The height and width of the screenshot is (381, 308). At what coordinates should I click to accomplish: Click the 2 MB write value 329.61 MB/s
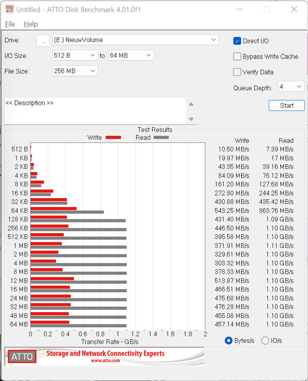click(x=232, y=254)
